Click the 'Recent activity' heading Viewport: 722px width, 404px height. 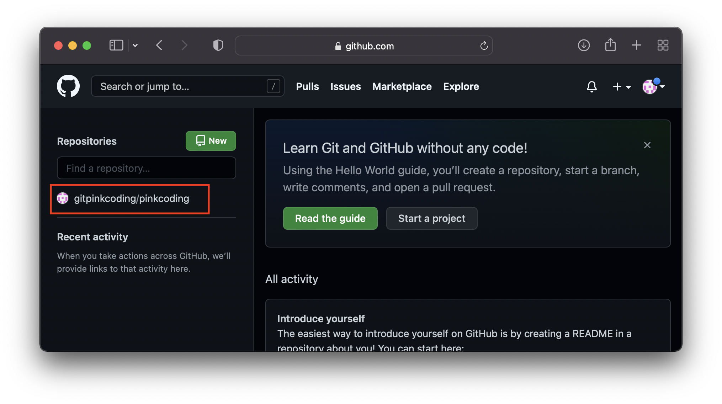[x=92, y=237]
